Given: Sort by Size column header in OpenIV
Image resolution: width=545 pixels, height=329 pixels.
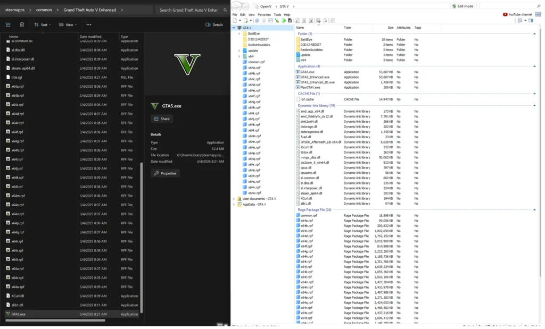Looking at the screenshot, I should (x=391, y=28).
